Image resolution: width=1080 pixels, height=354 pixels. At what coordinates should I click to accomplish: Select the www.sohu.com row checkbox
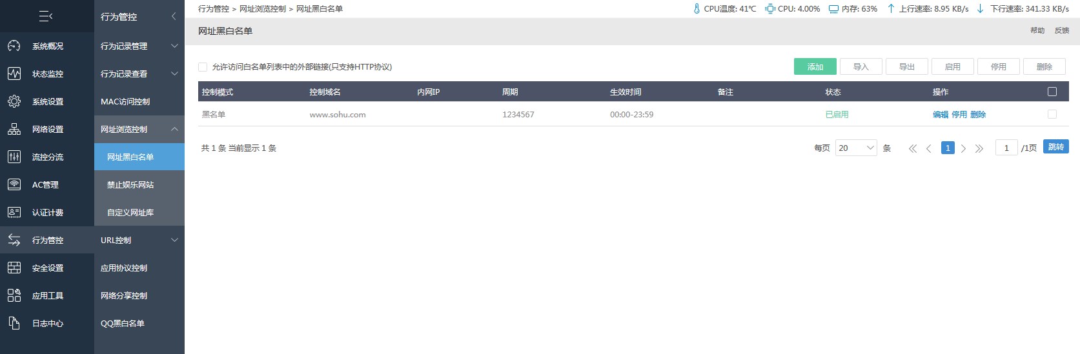coord(1052,114)
